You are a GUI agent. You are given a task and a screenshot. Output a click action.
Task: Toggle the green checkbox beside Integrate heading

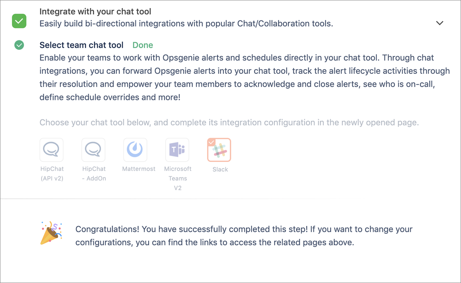tap(19, 21)
